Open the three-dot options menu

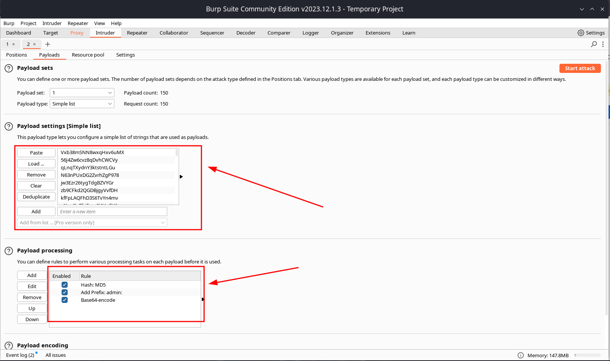coord(603,44)
